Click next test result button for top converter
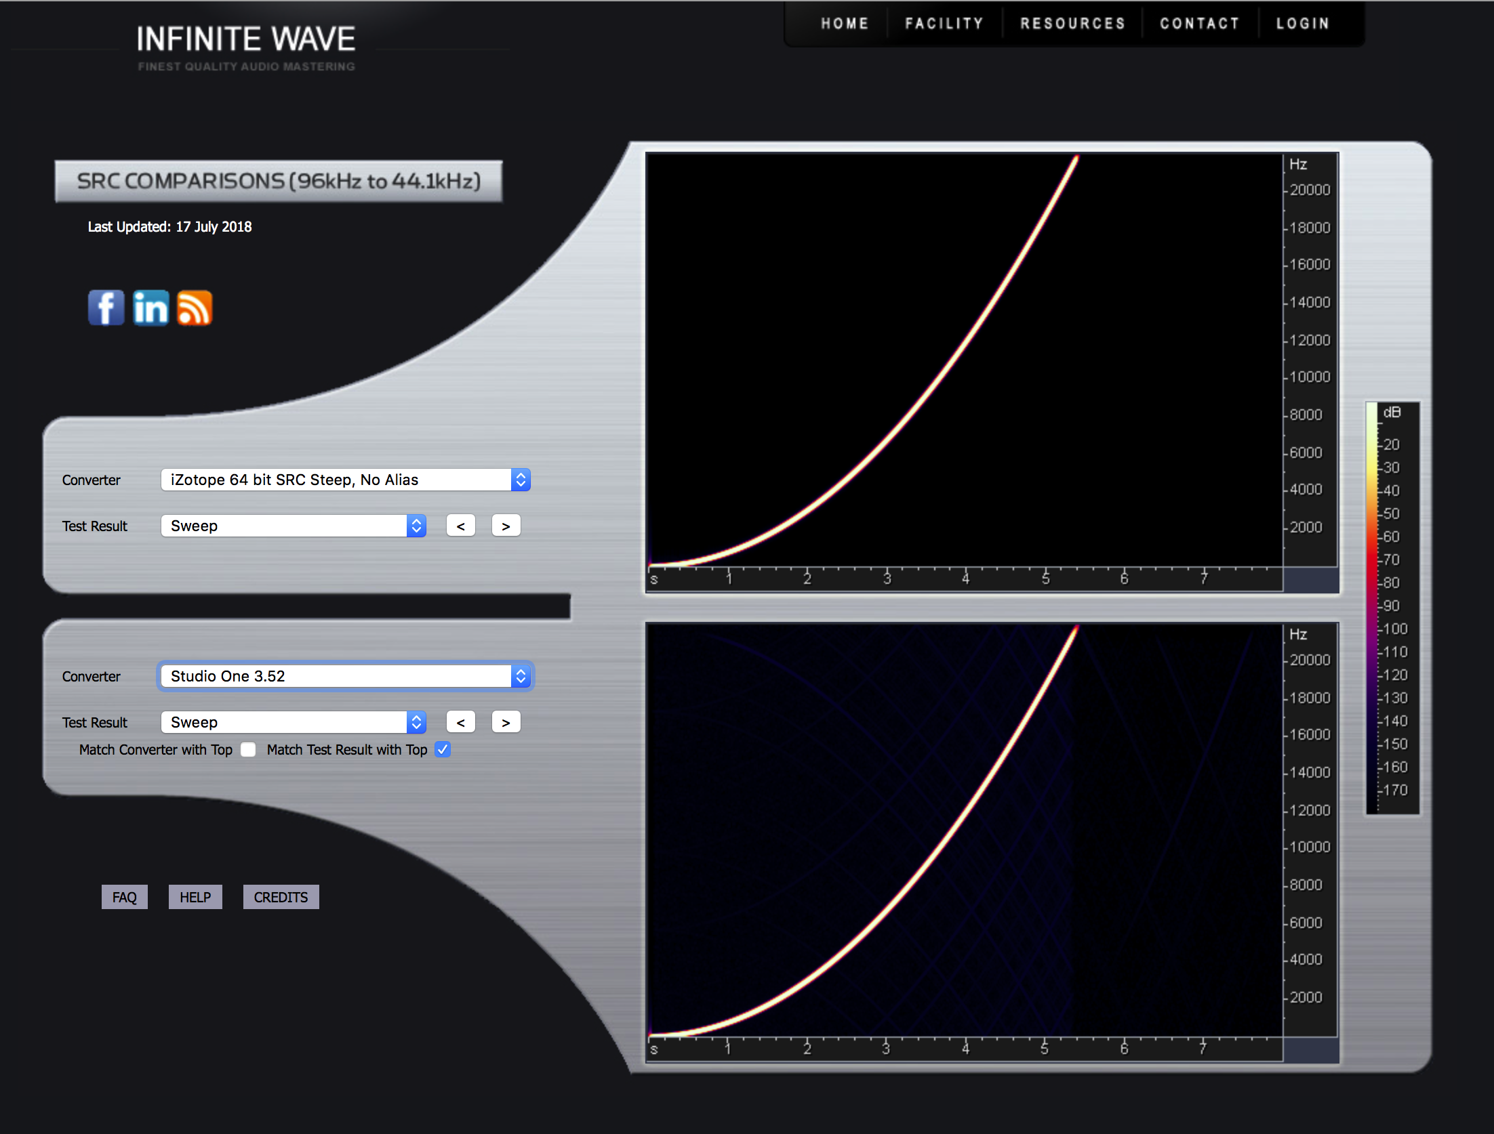Screen dimensions: 1494x1134 (x=506, y=526)
